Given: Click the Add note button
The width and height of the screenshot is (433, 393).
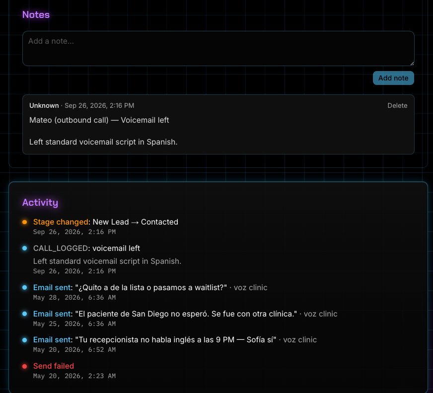Looking at the screenshot, I should pos(393,78).
